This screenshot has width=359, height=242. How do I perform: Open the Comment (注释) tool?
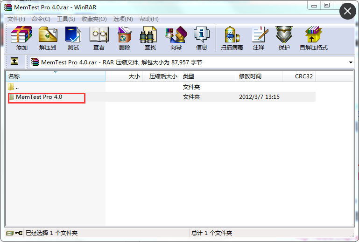[x=259, y=38]
